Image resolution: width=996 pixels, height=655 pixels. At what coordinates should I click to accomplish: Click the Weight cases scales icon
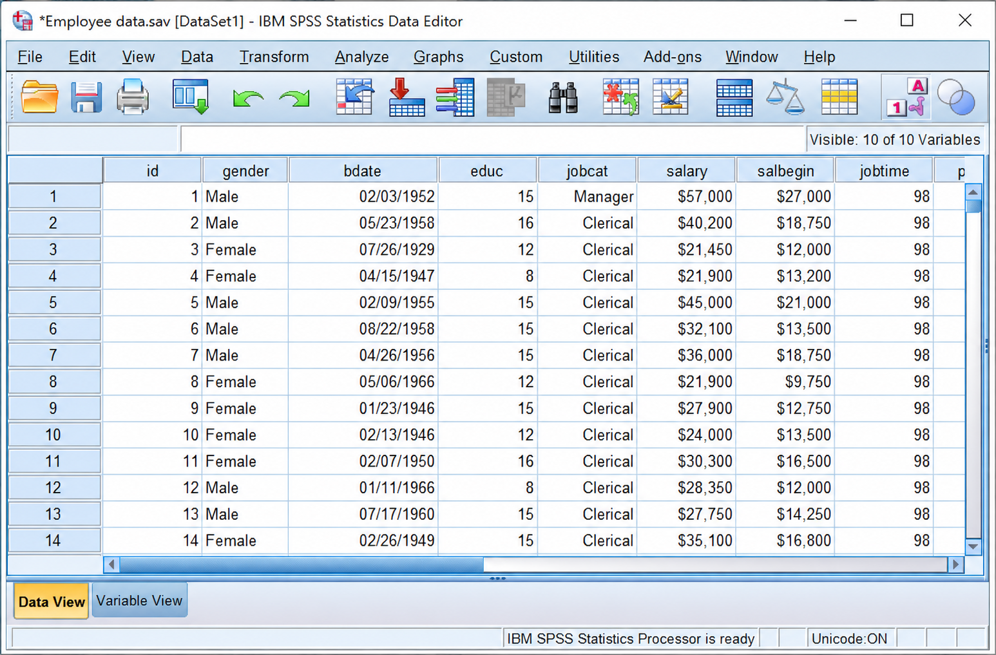click(785, 97)
